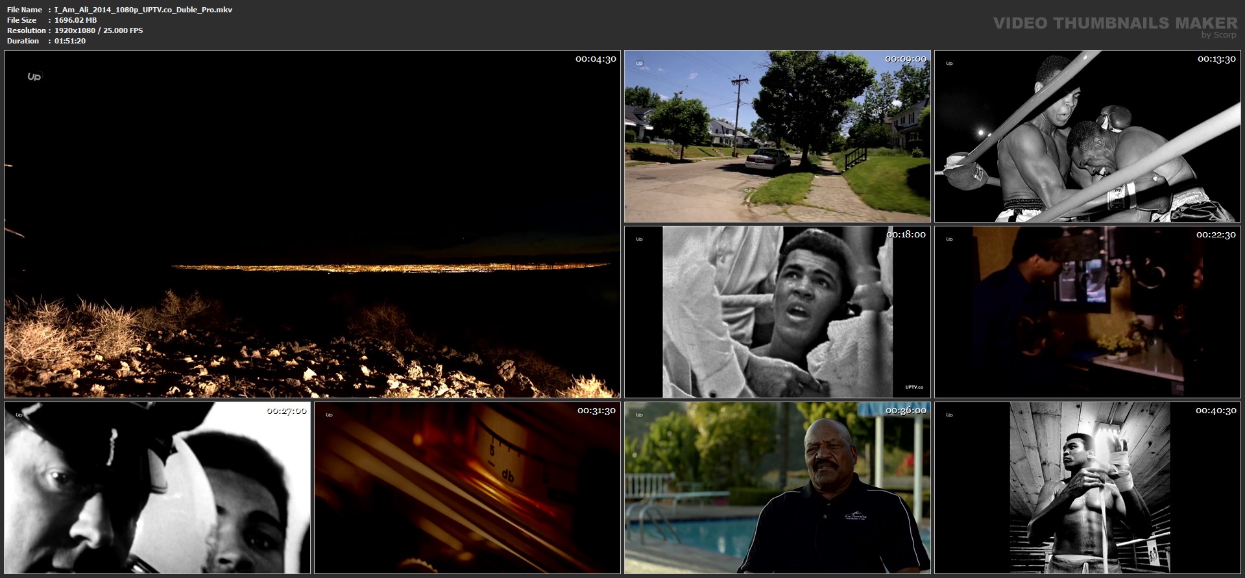Screen dimensions: 1245x578
Task: Click the resolution value 1920x1080 / 25.000 FPS
Action: pyautogui.click(x=99, y=30)
